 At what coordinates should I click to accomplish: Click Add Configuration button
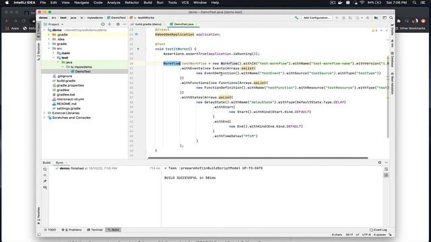(317, 18)
